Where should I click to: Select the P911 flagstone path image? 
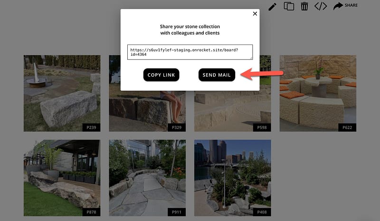[x=147, y=177]
